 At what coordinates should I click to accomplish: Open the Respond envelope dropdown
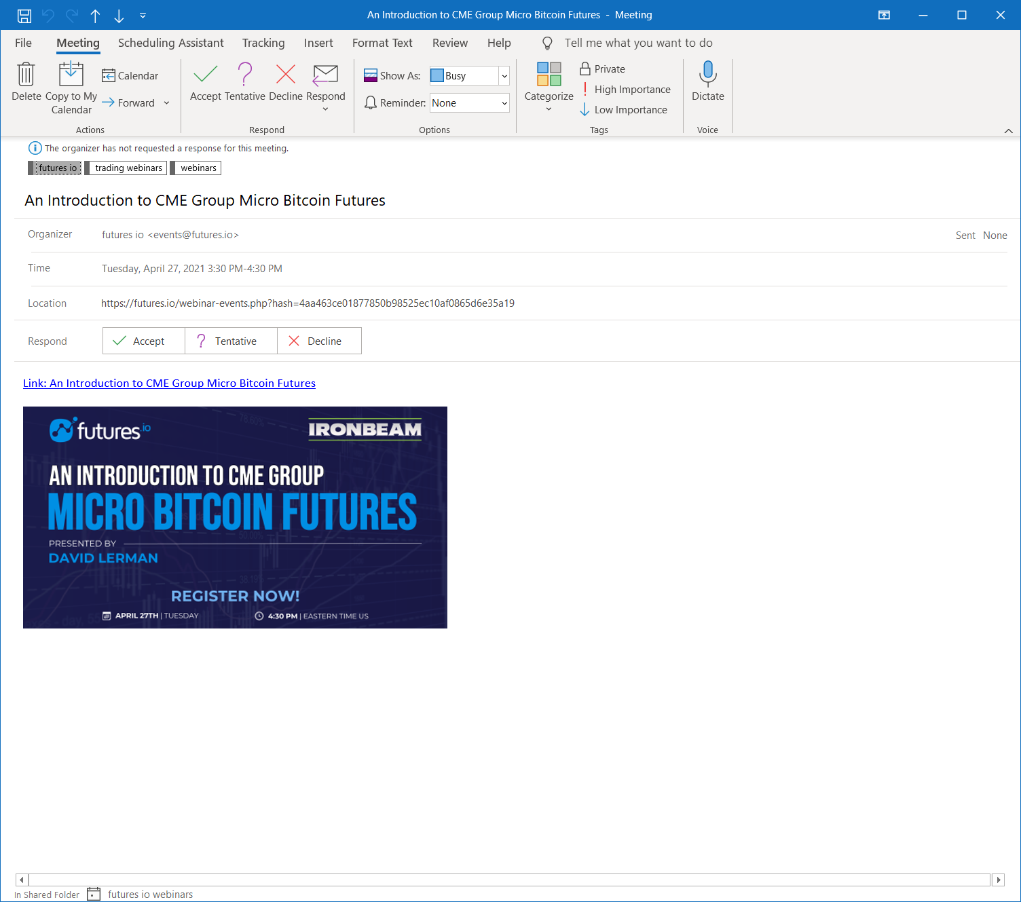tap(326, 87)
